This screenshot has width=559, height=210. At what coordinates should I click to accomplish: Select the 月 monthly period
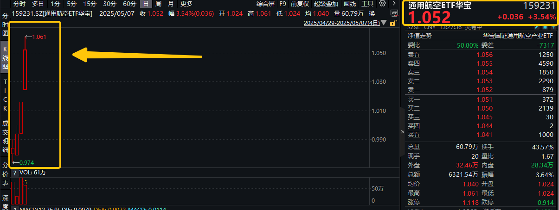pyautogui.click(x=171, y=4)
